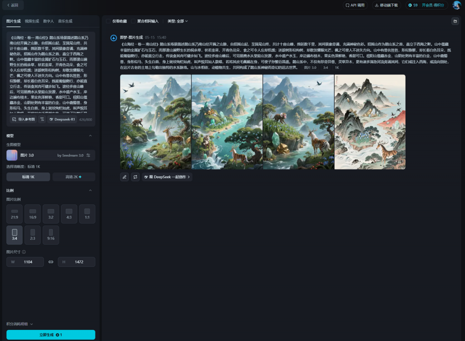Click the 426/800 character count
The height and width of the screenshot is (341, 465).
tap(86, 120)
